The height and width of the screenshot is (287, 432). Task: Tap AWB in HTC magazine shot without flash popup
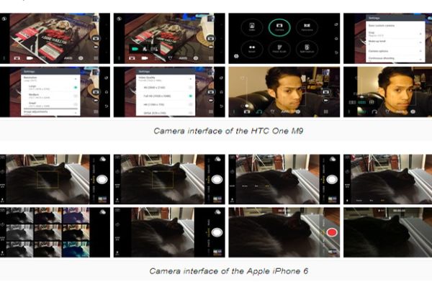tap(68, 58)
